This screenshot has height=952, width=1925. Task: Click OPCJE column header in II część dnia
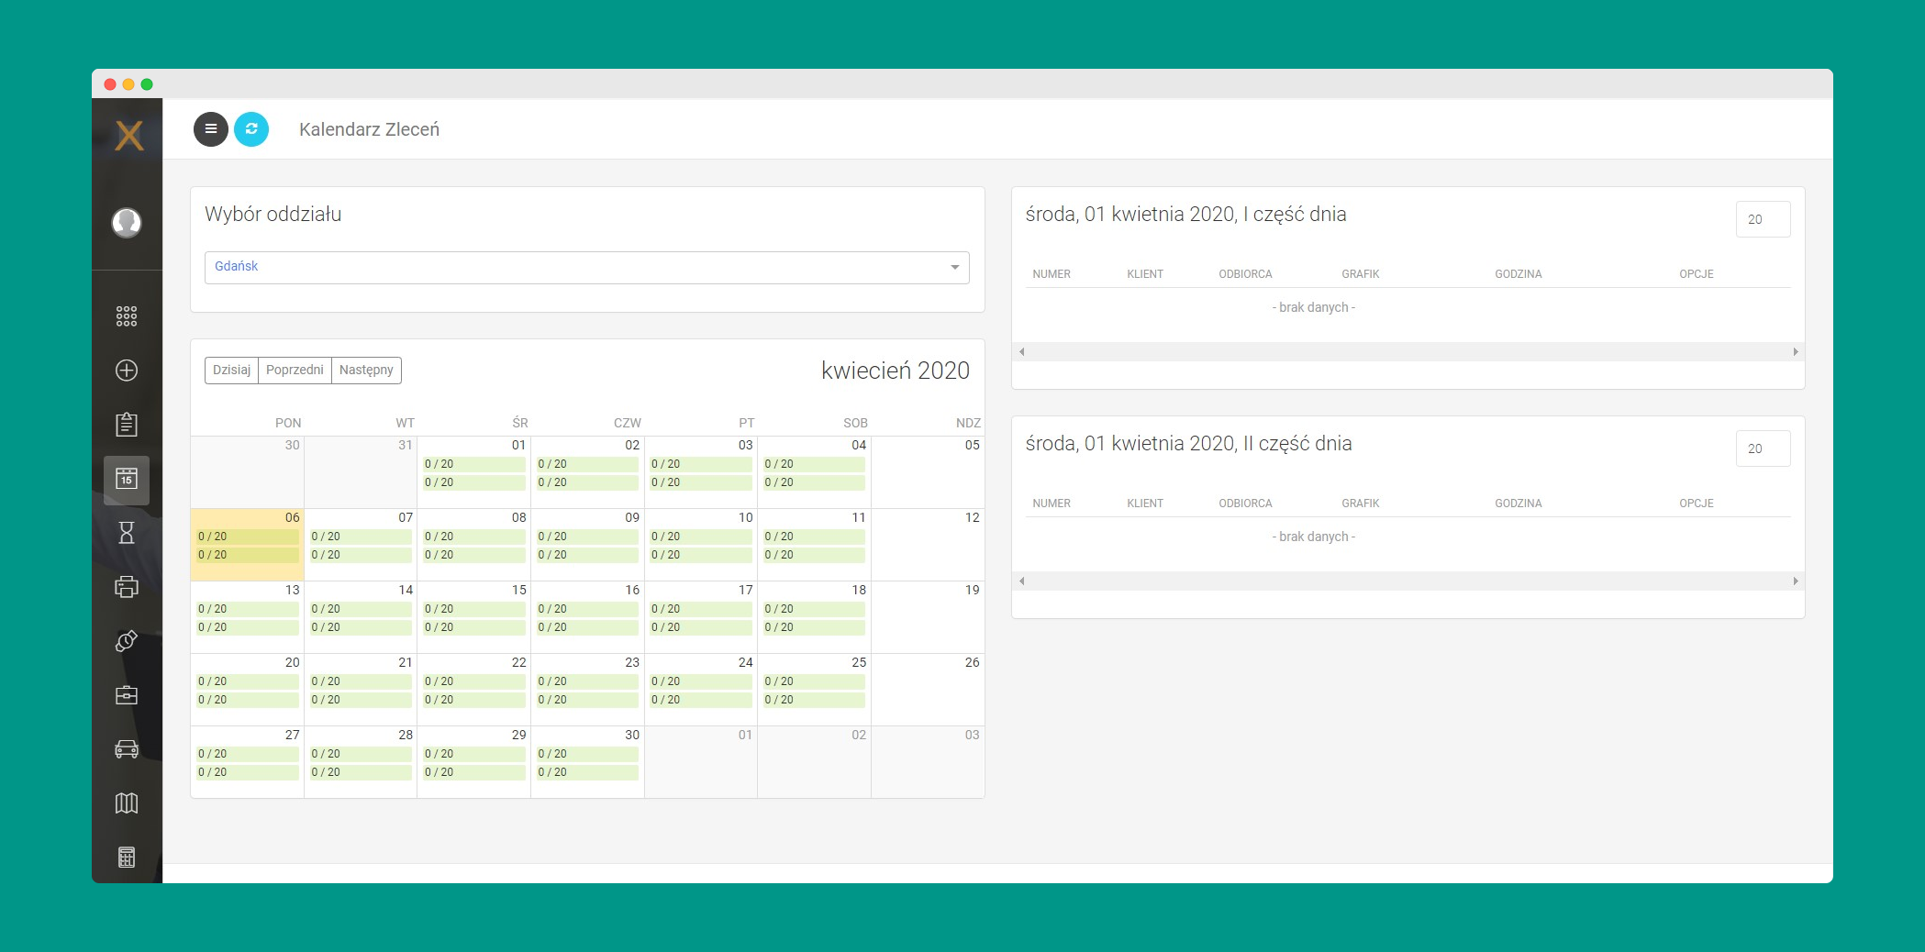click(1697, 504)
